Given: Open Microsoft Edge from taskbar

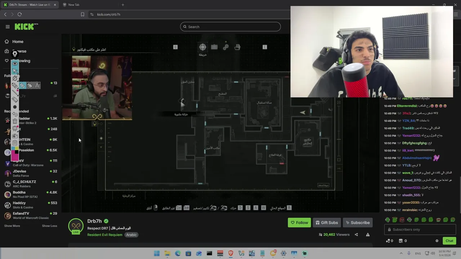Looking at the screenshot, I should click(178, 253).
